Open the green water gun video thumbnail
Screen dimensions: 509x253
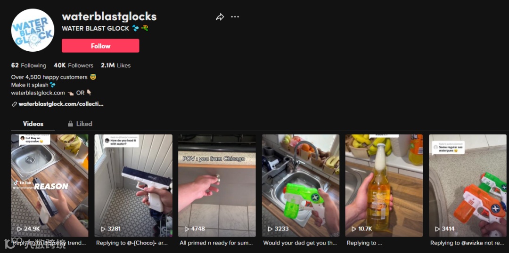(301, 186)
